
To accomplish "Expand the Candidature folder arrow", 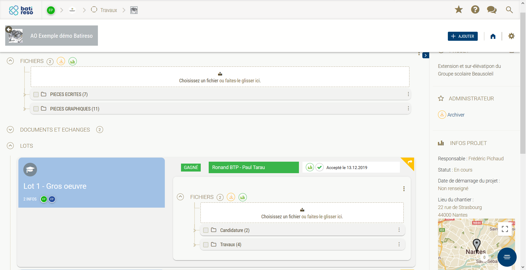I will point(195,231).
